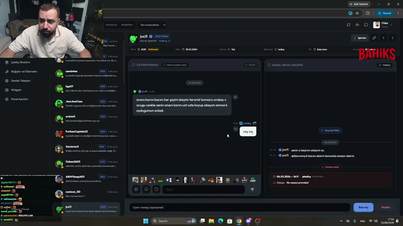Click the Ask Gemini button
Viewport: 403px width, 226px height.
click(359, 4)
